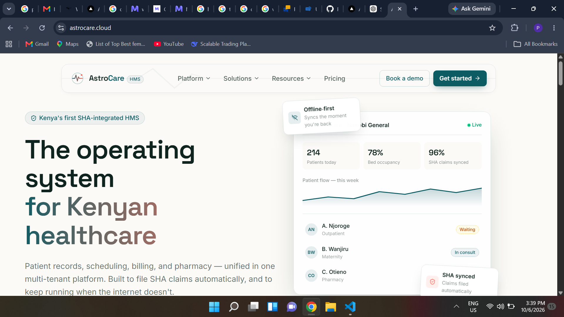Expand the Platform navigation dropdown

pyautogui.click(x=194, y=78)
